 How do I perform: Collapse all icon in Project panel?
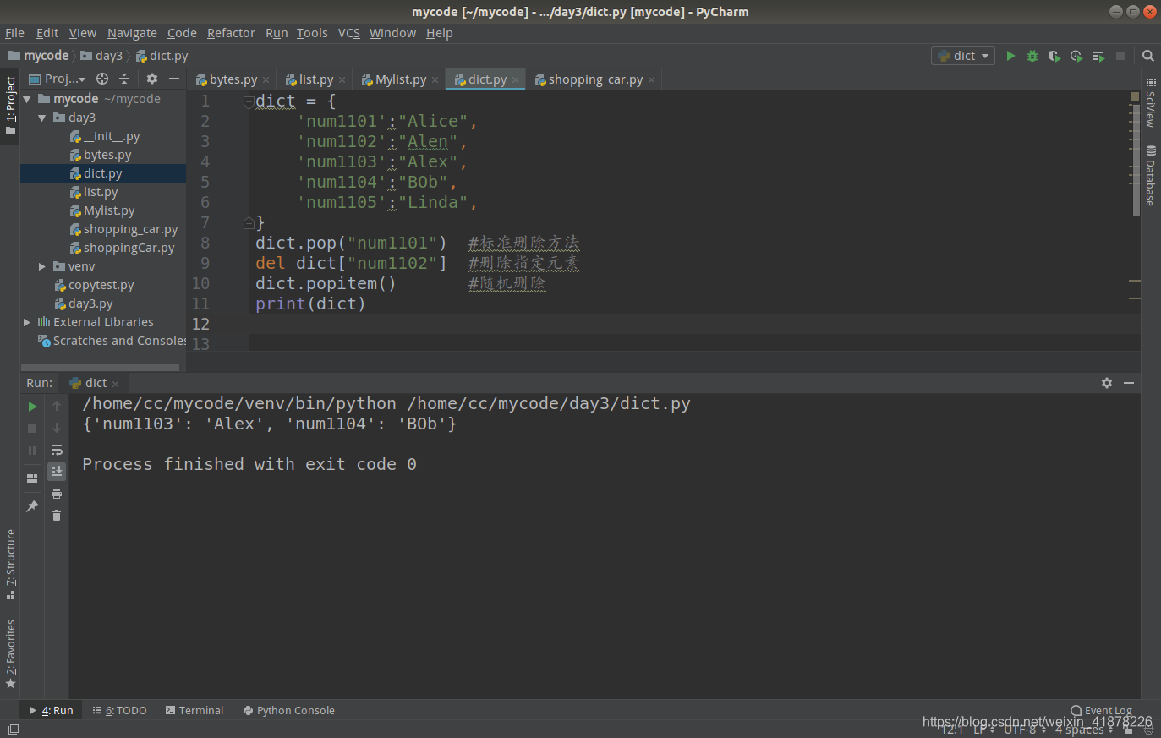point(124,79)
